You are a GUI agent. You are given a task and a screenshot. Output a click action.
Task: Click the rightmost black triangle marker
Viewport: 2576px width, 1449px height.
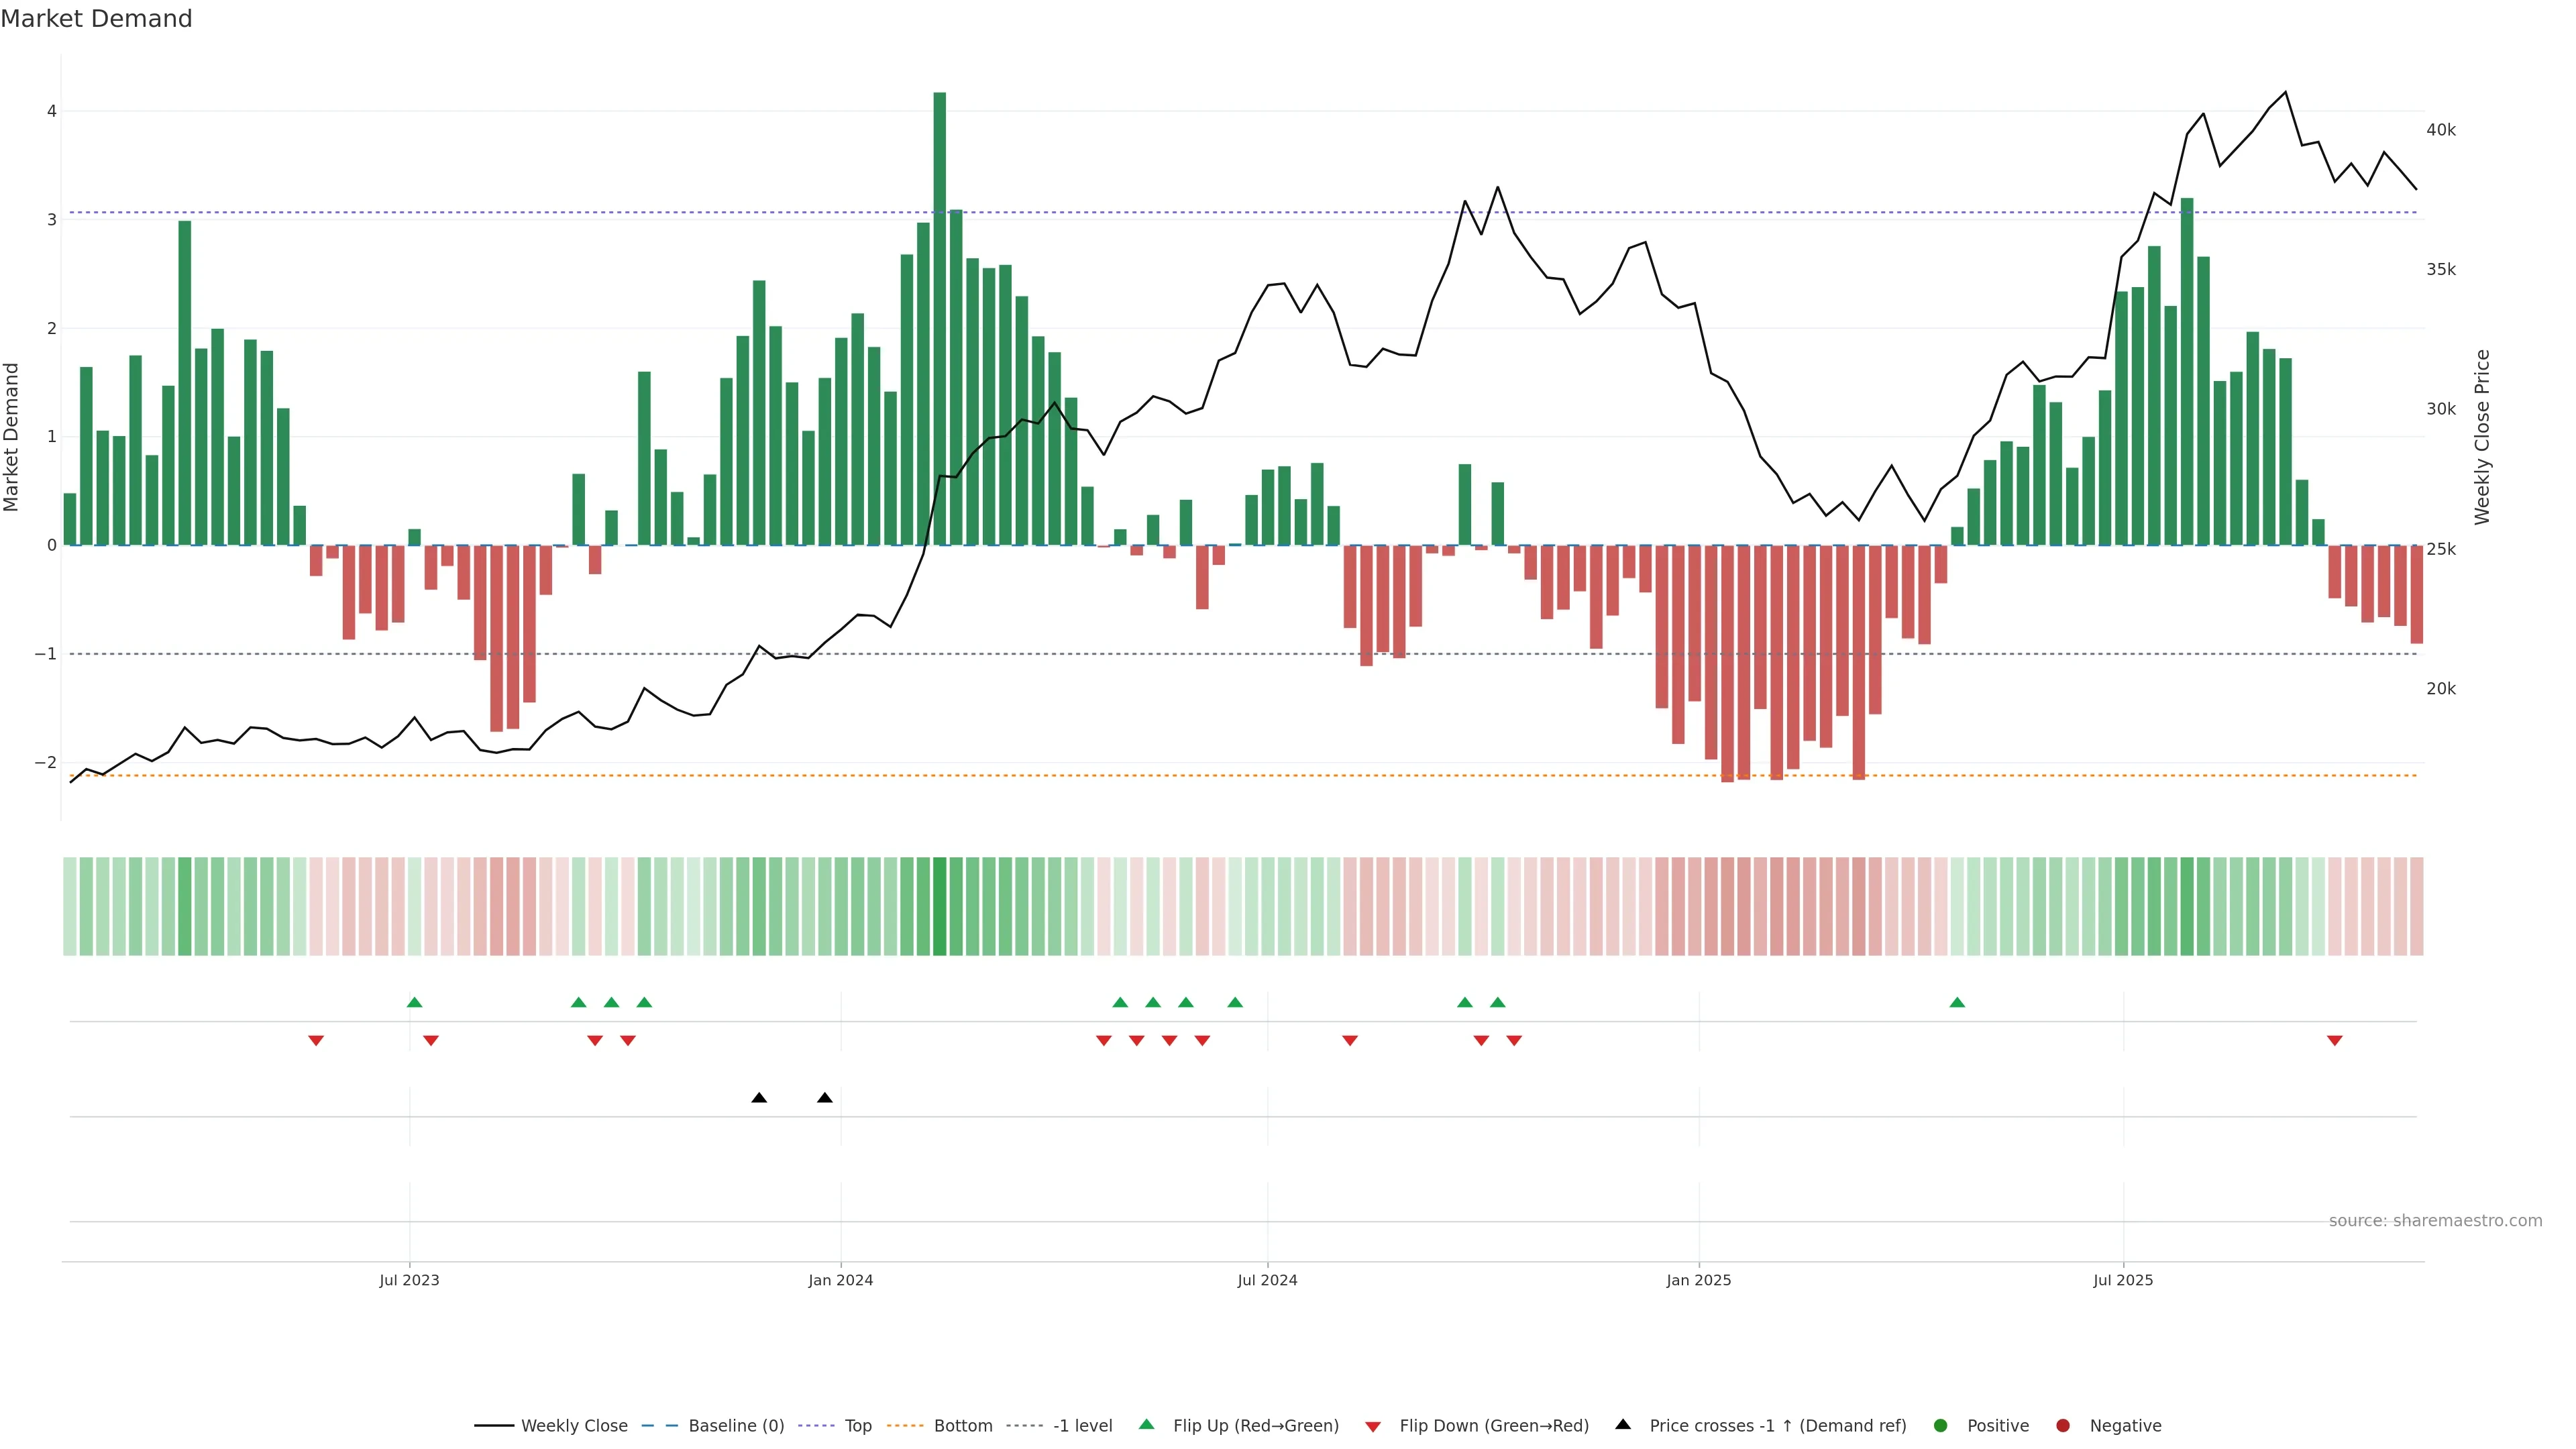[x=824, y=1098]
